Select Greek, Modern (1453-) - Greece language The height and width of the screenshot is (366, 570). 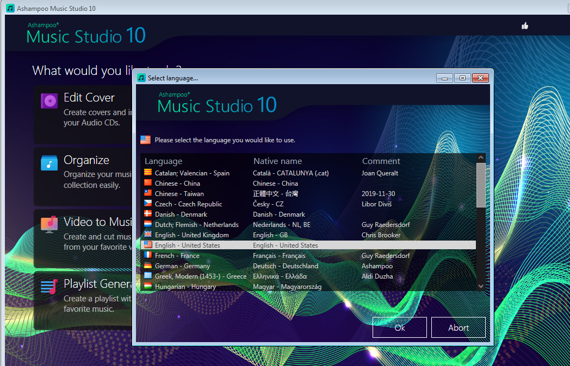[x=308, y=276]
